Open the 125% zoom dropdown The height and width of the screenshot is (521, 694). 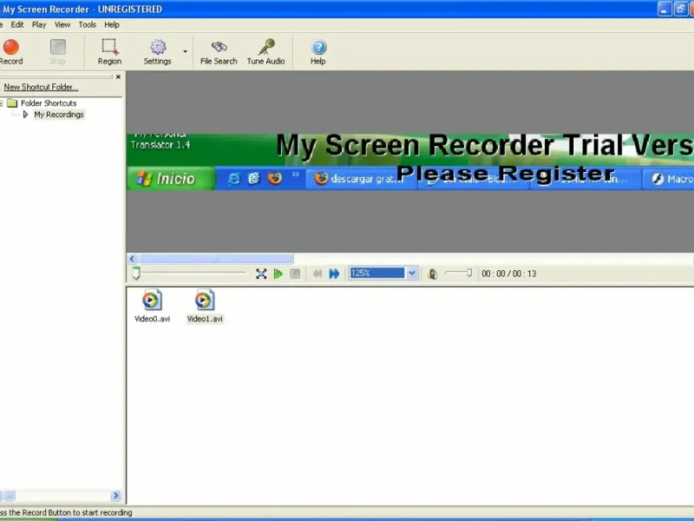(x=411, y=274)
